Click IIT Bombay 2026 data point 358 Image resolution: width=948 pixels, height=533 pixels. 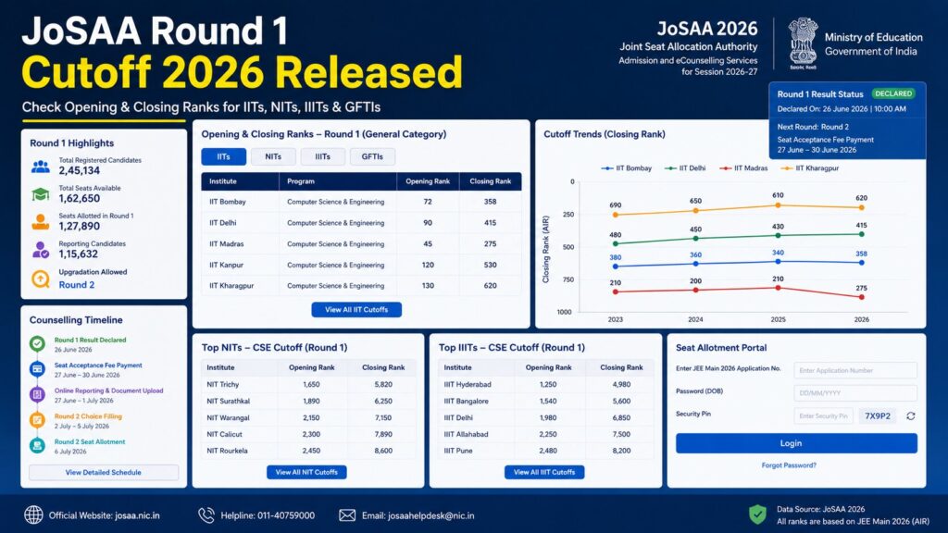[862, 262]
